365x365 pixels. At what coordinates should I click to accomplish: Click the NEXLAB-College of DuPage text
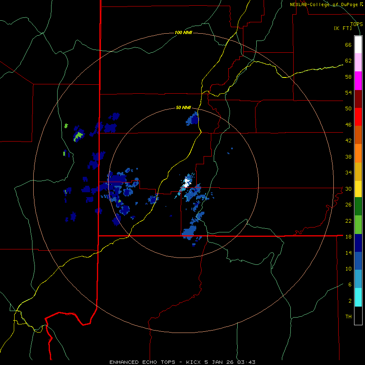point(324,4)
